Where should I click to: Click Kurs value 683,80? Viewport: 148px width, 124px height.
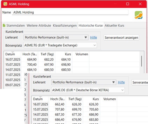[94, 119]
